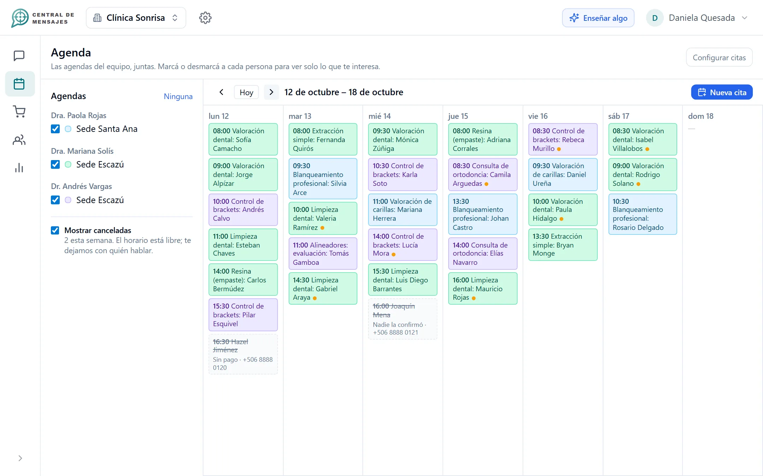Select the calendar Agenda sidebar icon
The height and width of the screenshot is (476, 763).
click(x=19, y=84)
